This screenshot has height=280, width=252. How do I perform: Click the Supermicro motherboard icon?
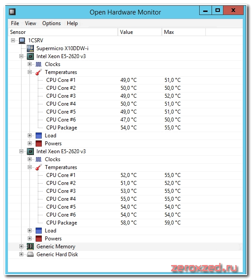[30, 48]
